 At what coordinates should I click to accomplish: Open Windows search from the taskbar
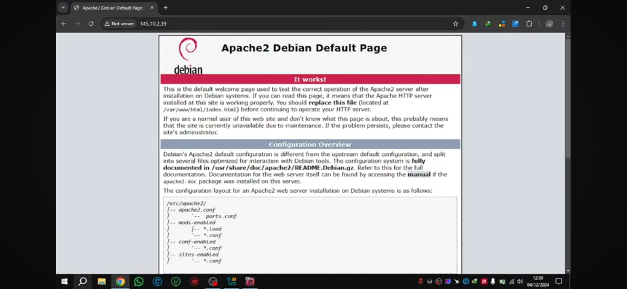[x=83, y=282]
